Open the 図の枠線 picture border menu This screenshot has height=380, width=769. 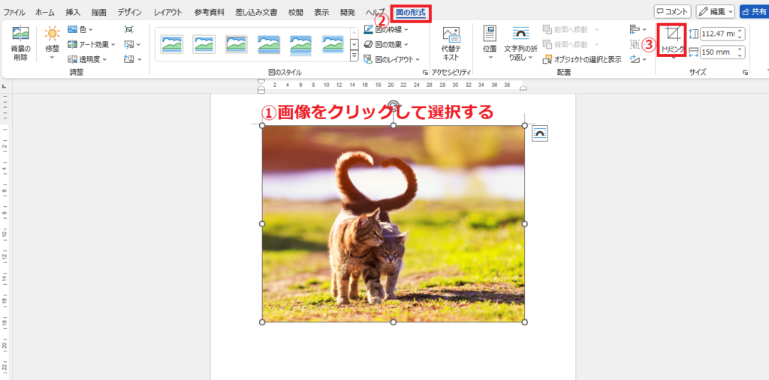point(387,29)
